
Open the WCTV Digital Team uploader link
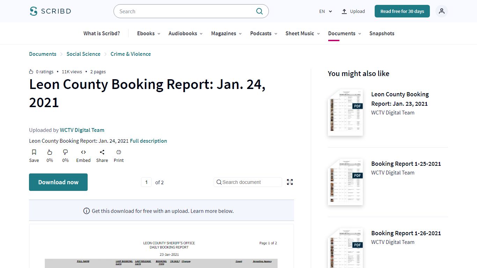82,130
